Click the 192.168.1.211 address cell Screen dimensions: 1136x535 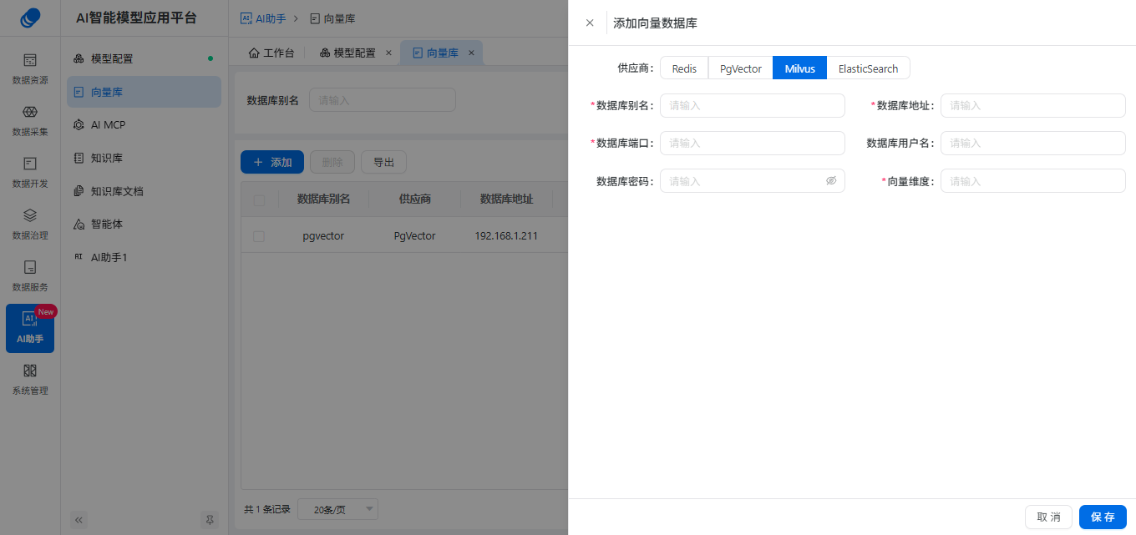point(506,236)
